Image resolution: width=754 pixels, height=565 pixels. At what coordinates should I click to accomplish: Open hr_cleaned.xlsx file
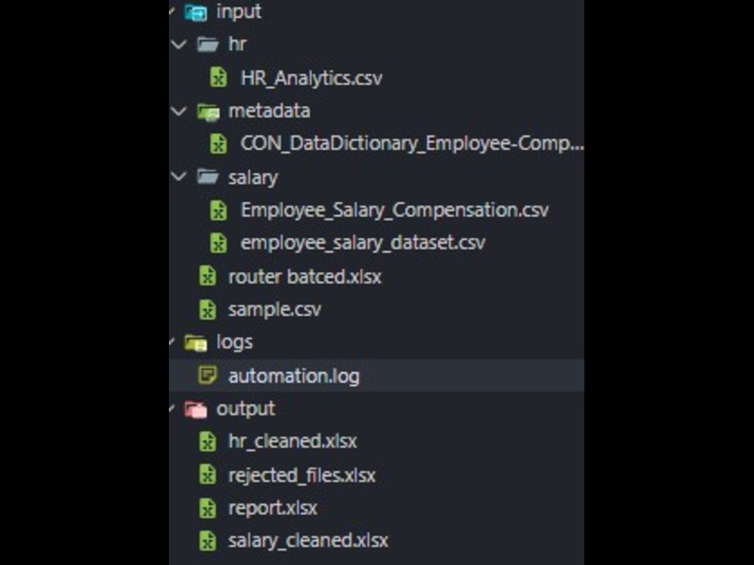point(293,441)
